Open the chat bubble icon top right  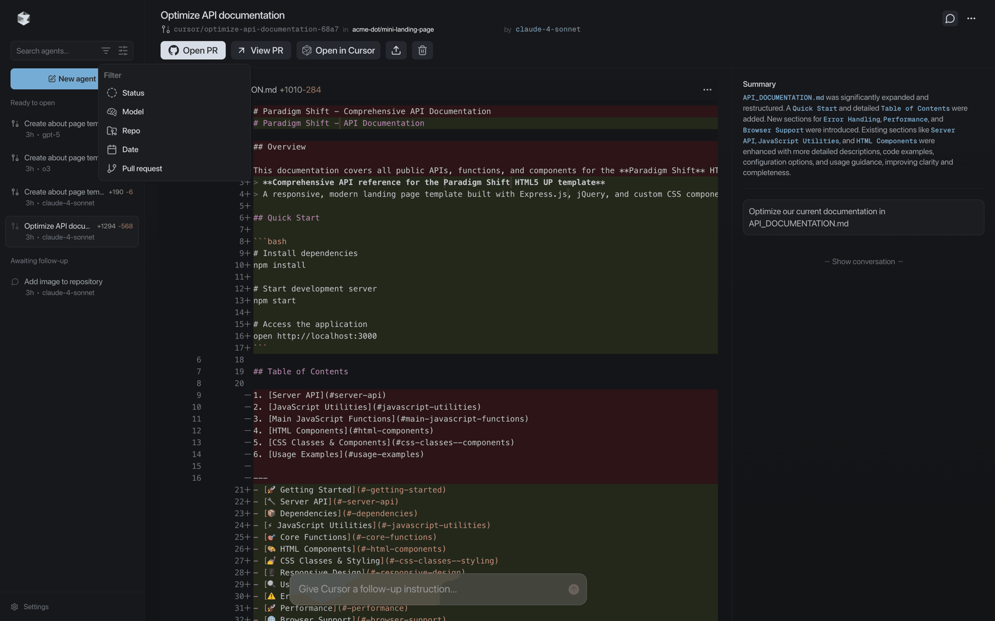[950, 19]
